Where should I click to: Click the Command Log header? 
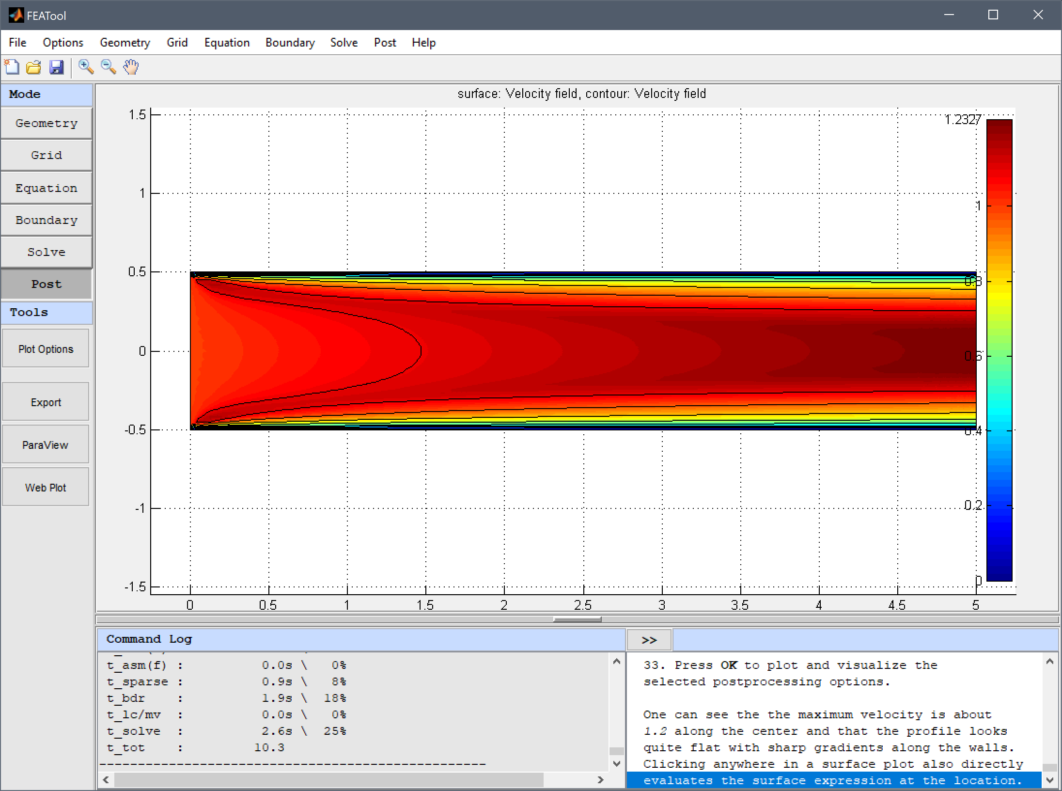coord(361,640)
